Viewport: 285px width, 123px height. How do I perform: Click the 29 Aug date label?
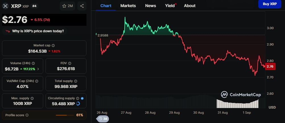coord(174,113)
